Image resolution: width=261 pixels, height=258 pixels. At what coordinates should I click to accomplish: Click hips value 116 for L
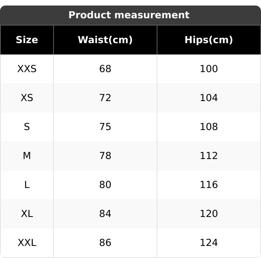[209, 185]
